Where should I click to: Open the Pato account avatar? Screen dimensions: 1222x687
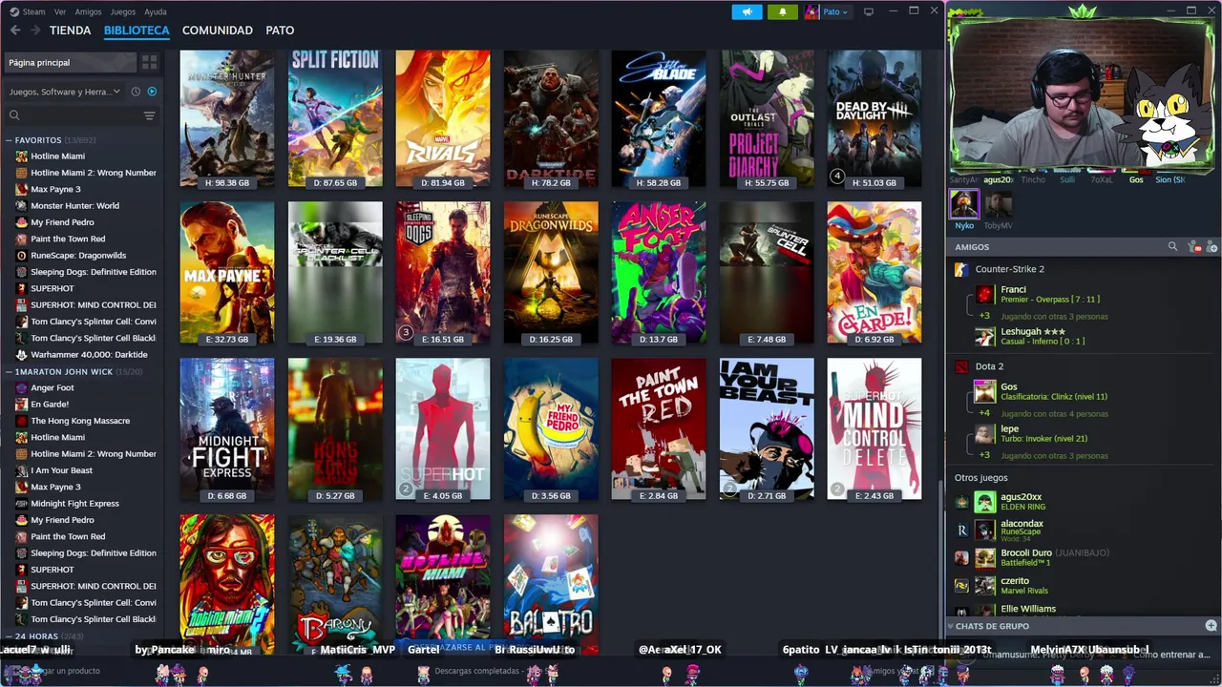(x=811, y=11)
